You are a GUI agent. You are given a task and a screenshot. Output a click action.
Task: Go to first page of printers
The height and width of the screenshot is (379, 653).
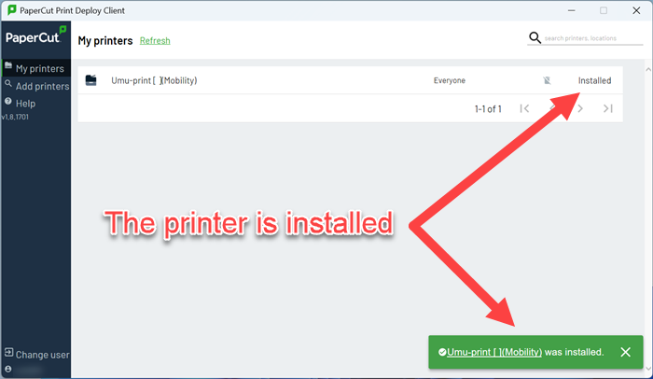[x=524, y=108]
